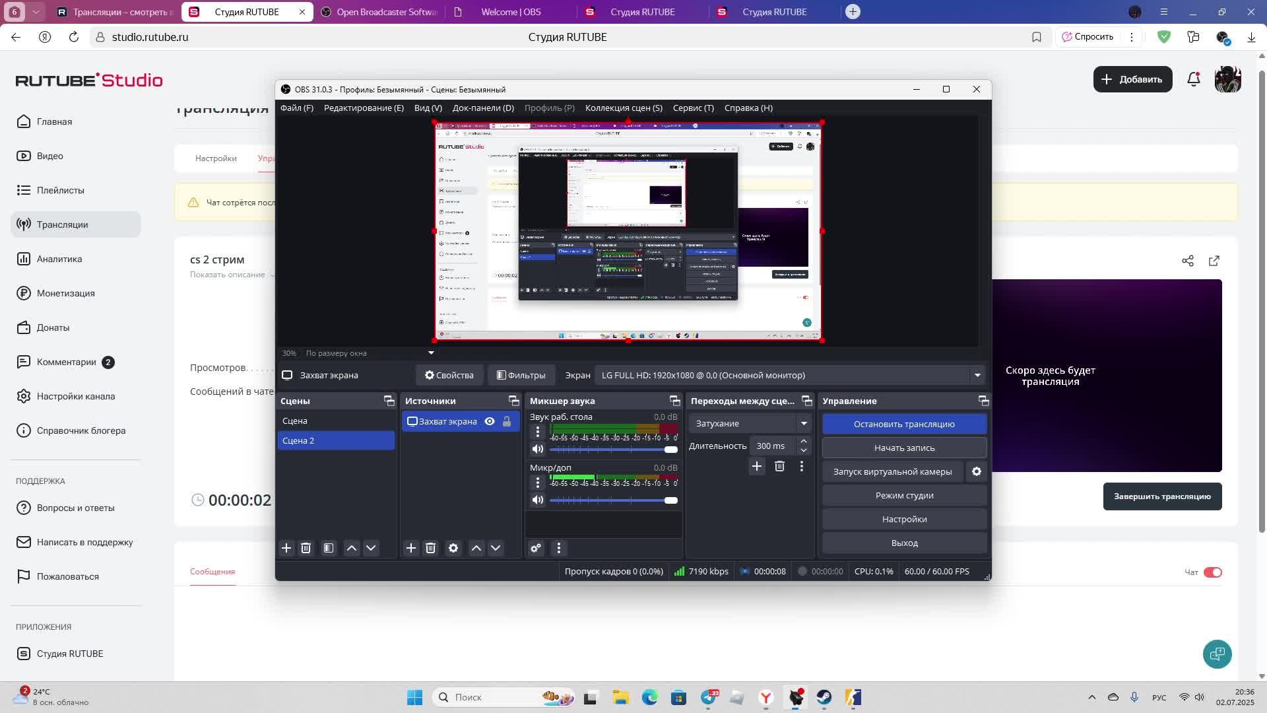Open options dots for Микр/доп
This screenshot has height=713, width=1267.
pos(538,483)
